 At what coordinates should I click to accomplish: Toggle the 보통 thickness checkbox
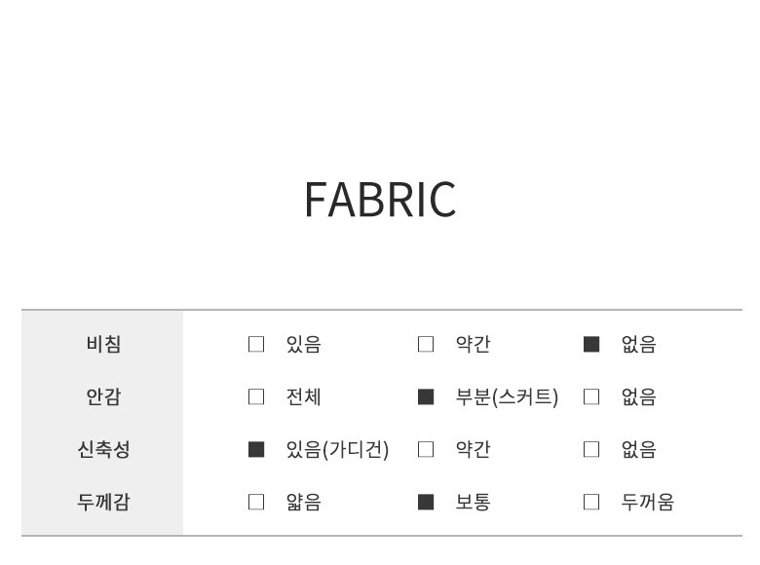coord(426,503)
